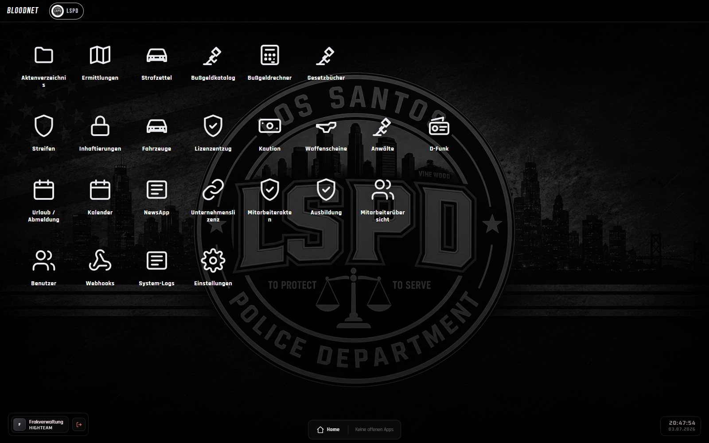Open the Benutzer users app
This screenshot has width=709, height=443.
click(43, 268)
